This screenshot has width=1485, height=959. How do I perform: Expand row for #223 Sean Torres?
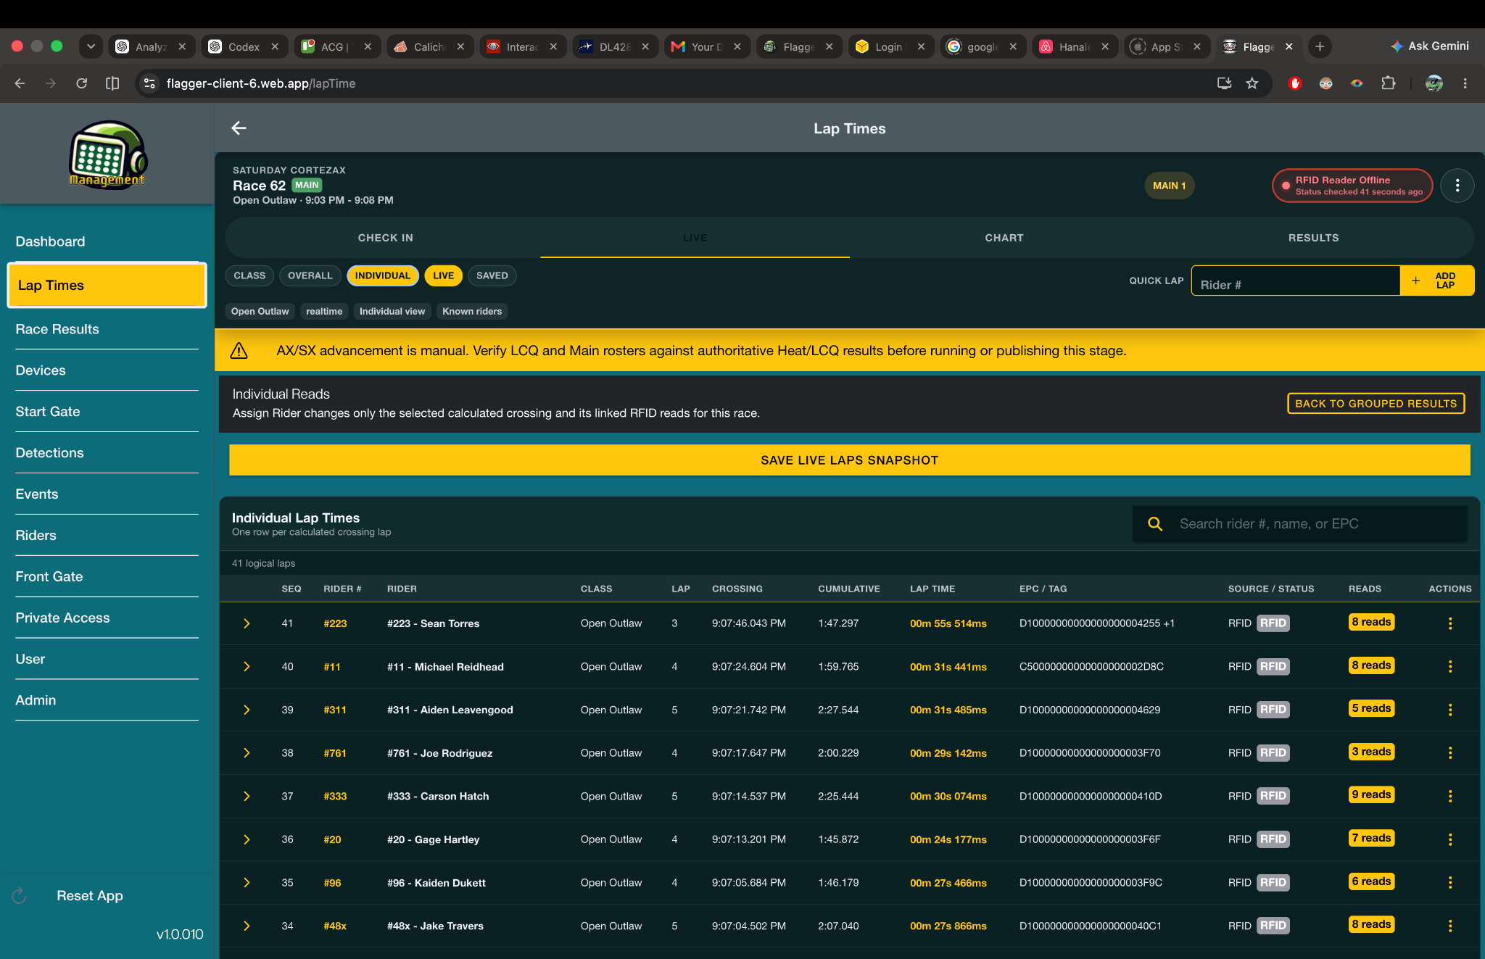click(x=247, y=623)
